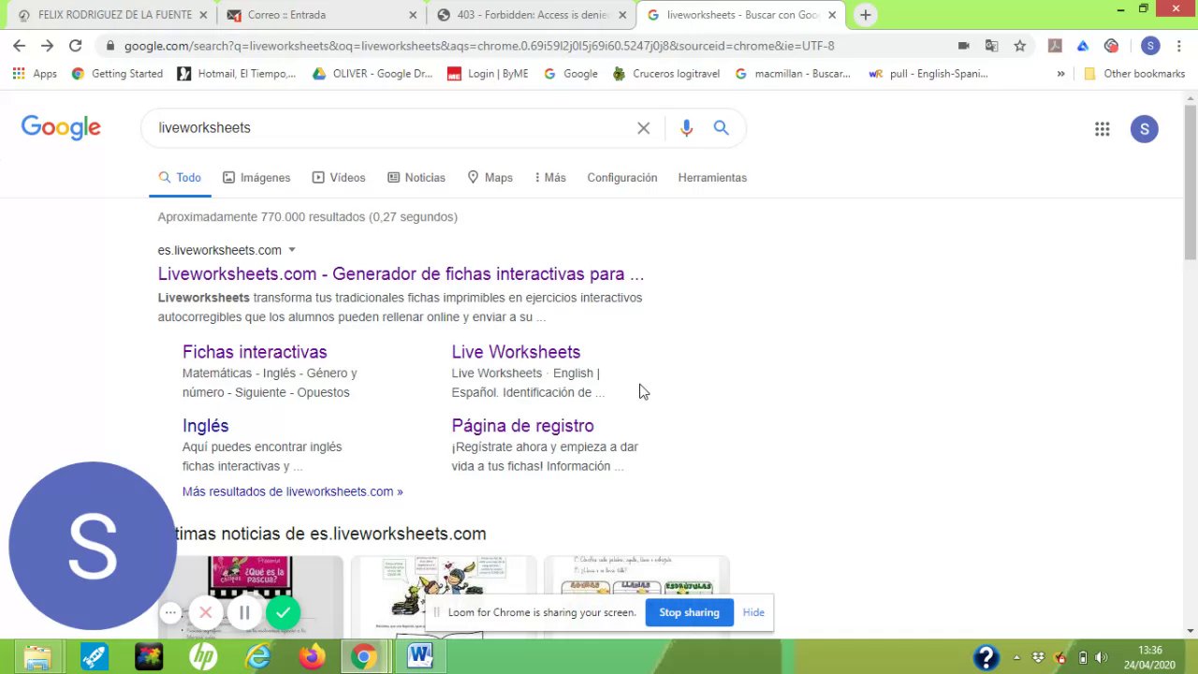Open the Apps bookmark shortcut

coord(35,73)
